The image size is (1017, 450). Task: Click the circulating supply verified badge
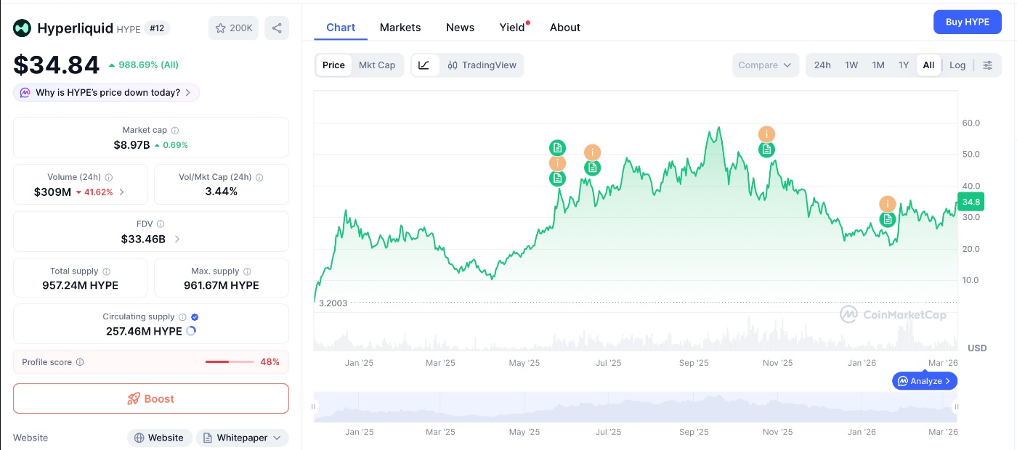click(x=195, y=317)
